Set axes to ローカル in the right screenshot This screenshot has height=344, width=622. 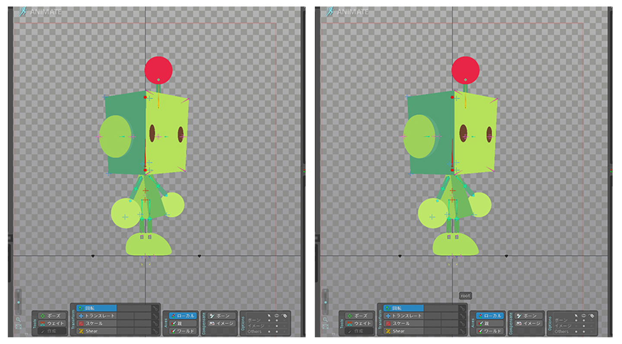(490, 316)
